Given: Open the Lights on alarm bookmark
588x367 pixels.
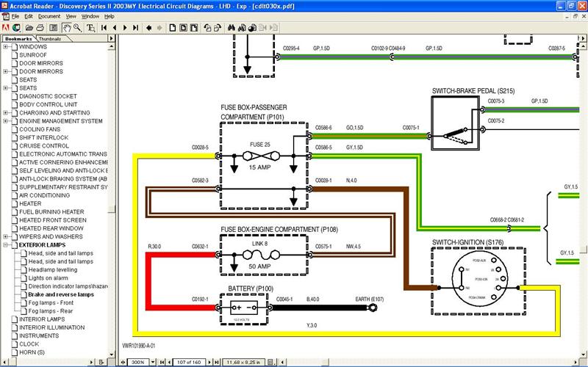Looking at the screenshot, I should (x=49, y=278).
